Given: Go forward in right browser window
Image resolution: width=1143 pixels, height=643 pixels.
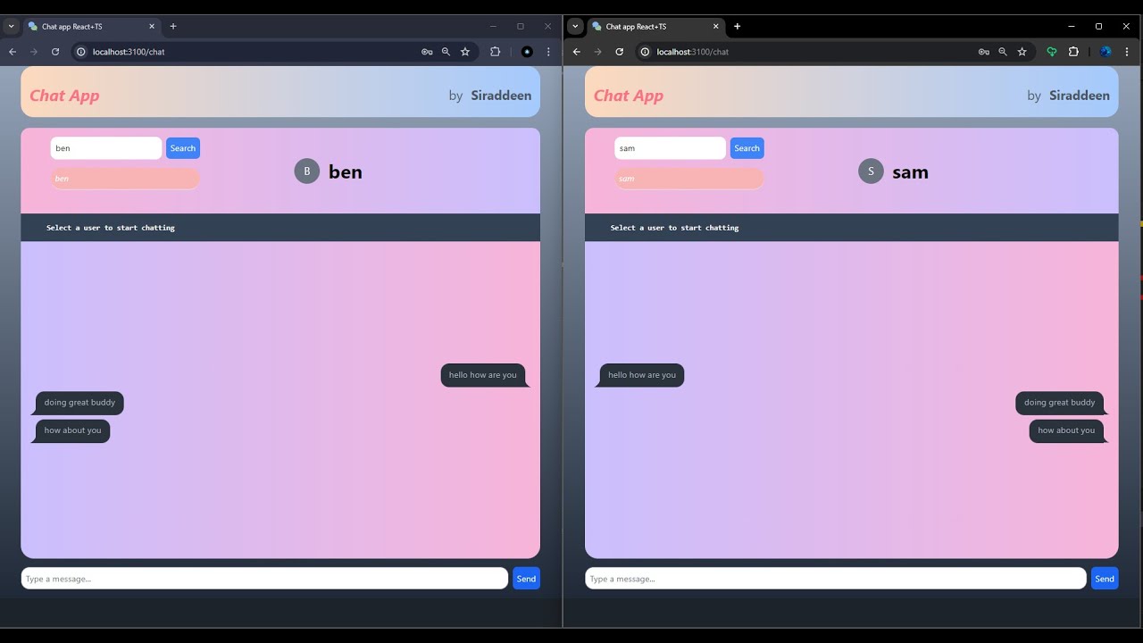Looking at the screenshot, I should [598, 52].
